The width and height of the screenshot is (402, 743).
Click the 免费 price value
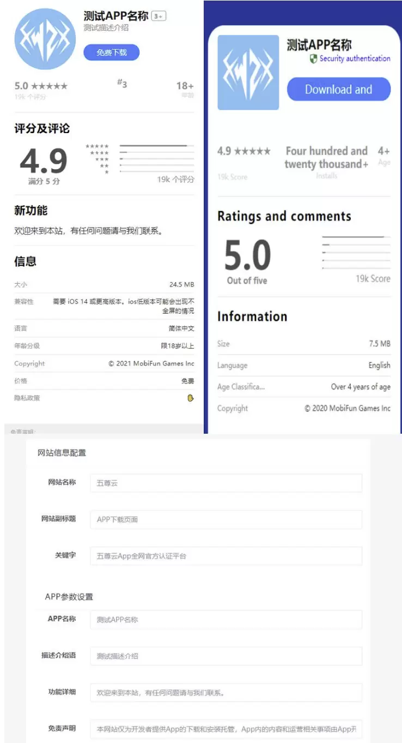point(188,381)
